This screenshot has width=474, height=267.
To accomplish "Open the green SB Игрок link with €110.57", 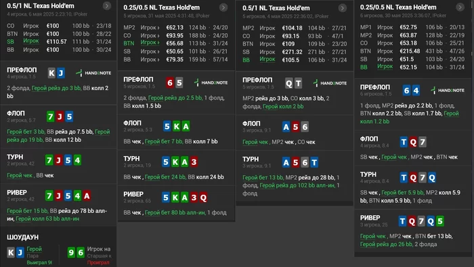I will 31,41.
